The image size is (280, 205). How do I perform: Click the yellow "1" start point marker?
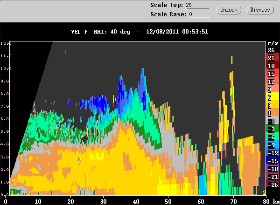pos(12,192)
